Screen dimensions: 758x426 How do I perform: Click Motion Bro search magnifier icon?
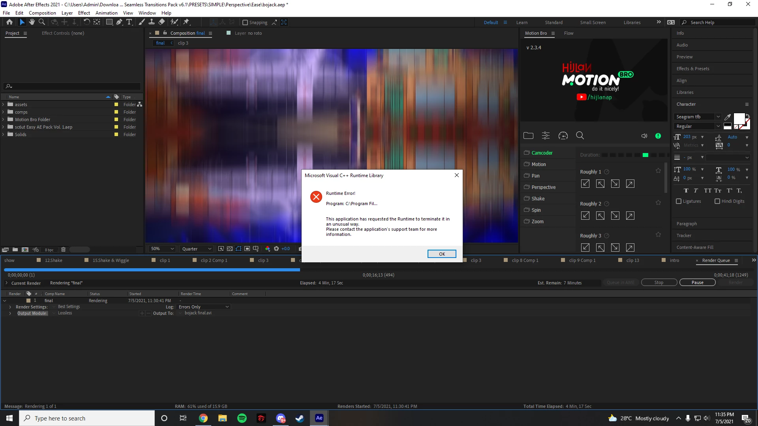pos(580,136)
